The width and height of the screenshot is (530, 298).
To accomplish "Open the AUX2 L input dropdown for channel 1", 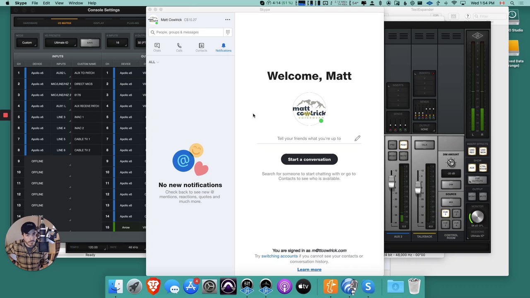I will pos(61,73).
